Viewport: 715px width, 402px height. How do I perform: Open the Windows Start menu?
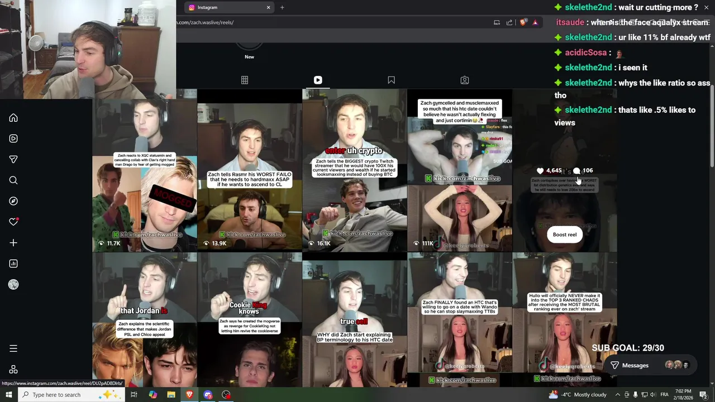pyautogui.click(x=8, y=395)
